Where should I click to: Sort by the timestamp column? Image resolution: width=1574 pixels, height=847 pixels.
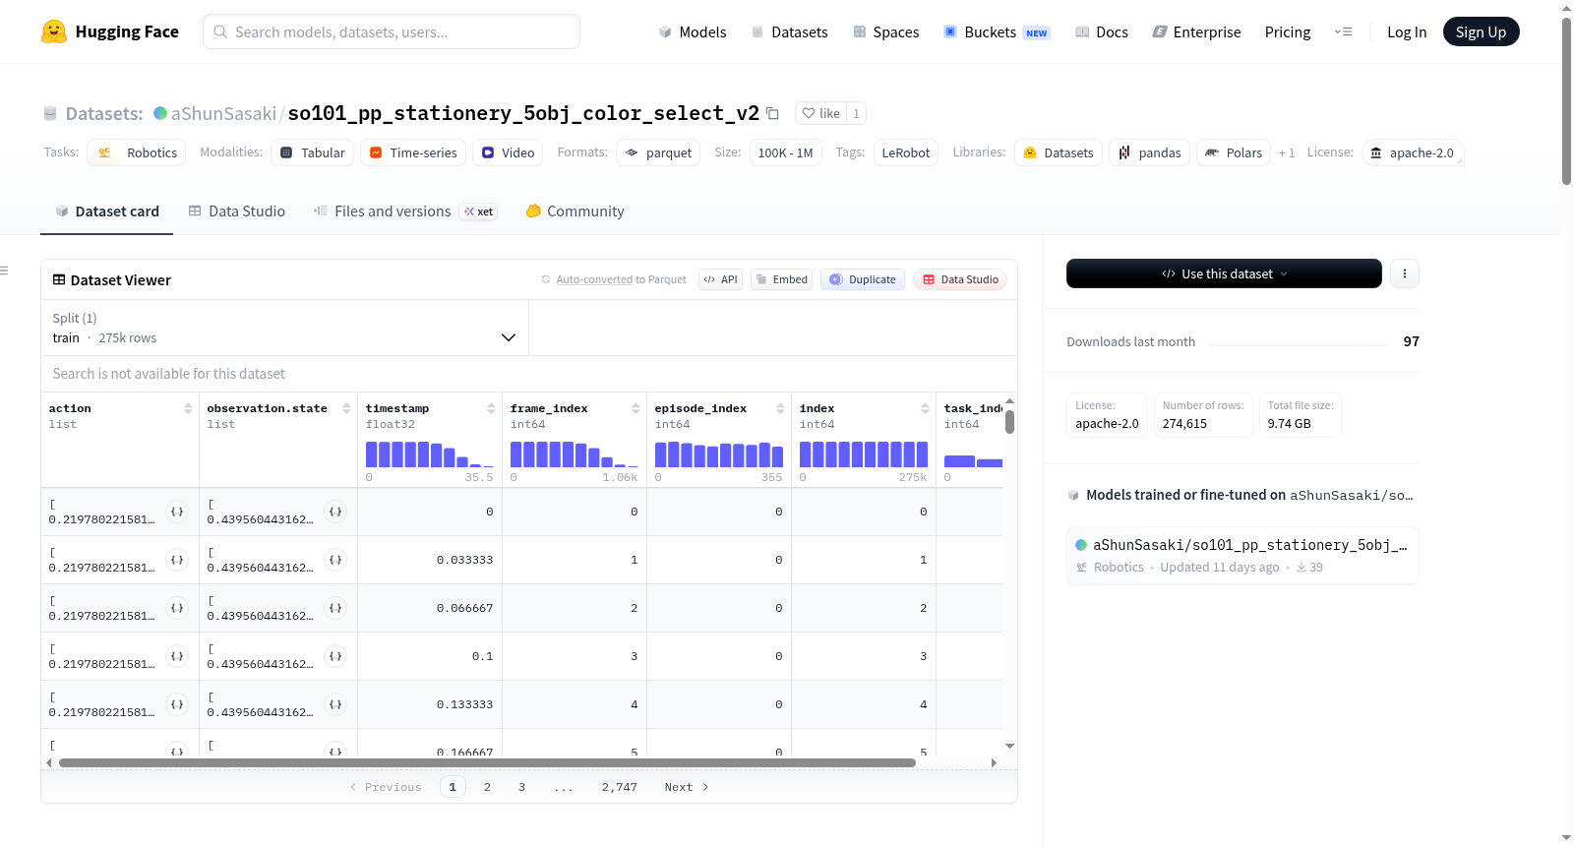tap(491, 408)
